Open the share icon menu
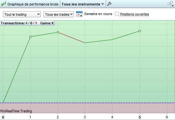Viewport: 175px width, 120px height. pyautogui.click(x=171, y=4)
